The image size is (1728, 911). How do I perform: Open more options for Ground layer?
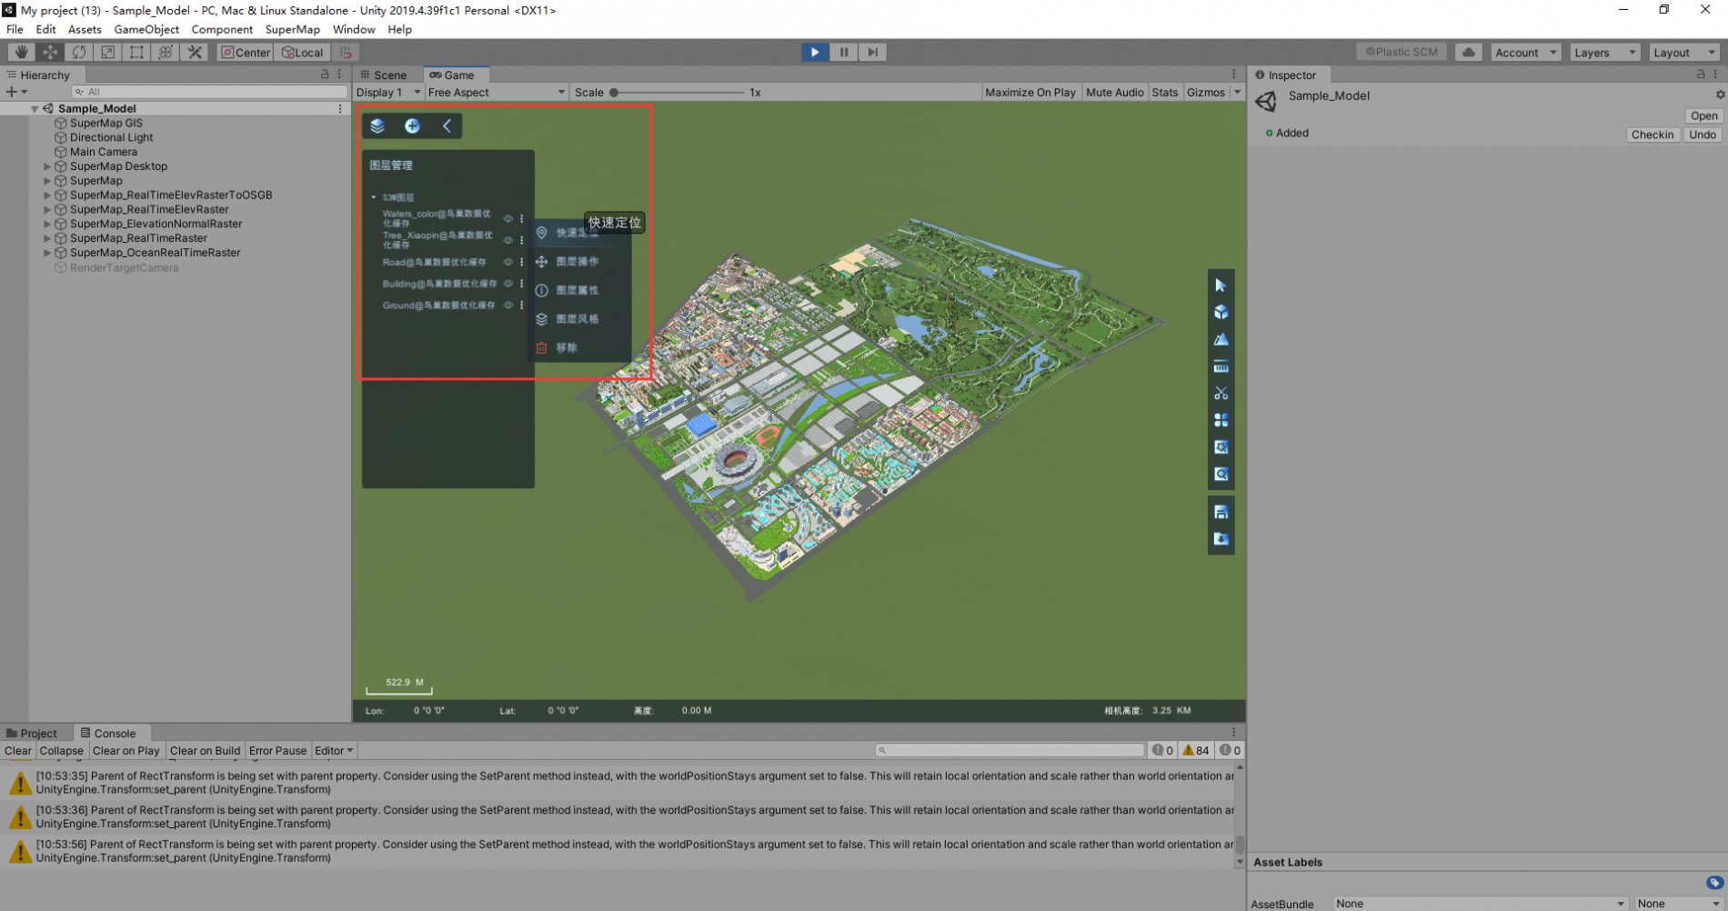point(521,305)
